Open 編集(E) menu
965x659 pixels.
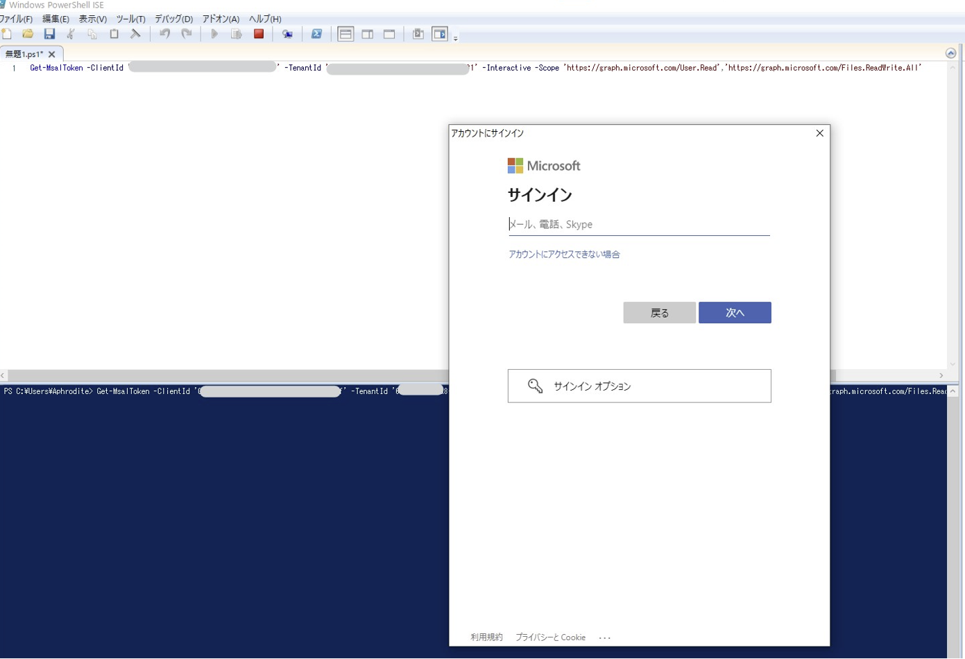click(55, 19)
